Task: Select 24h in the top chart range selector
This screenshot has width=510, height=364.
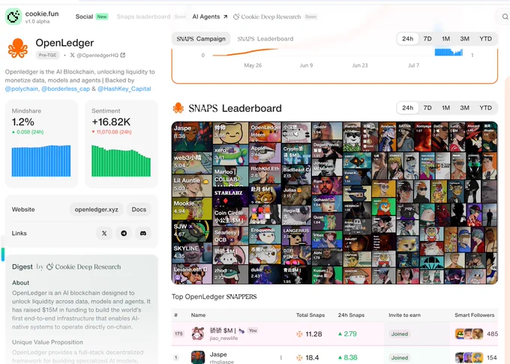Action: pos(407,39)
